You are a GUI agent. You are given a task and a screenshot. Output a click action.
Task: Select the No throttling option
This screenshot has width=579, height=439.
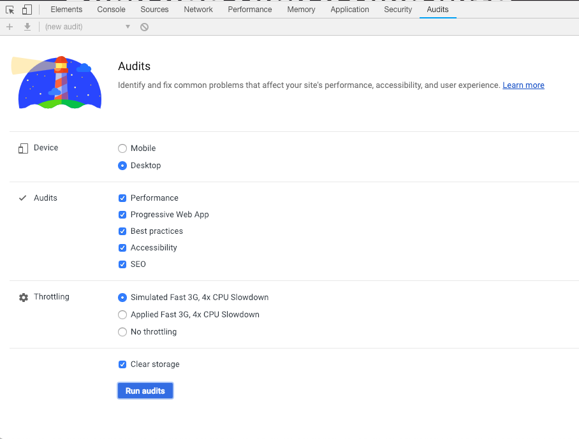coord(122,332)
